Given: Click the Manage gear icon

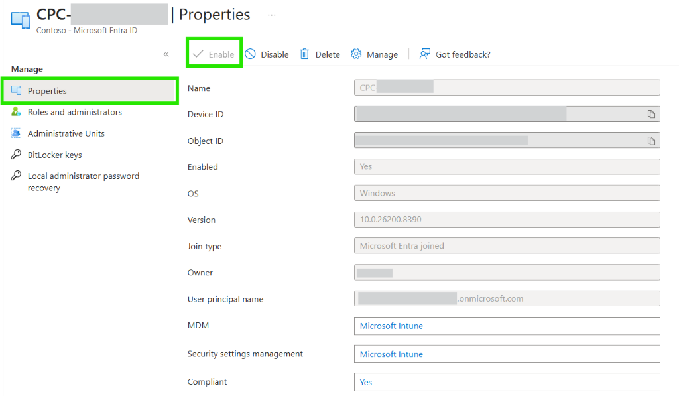Looking at the screenshot, I should pos(356,54).
